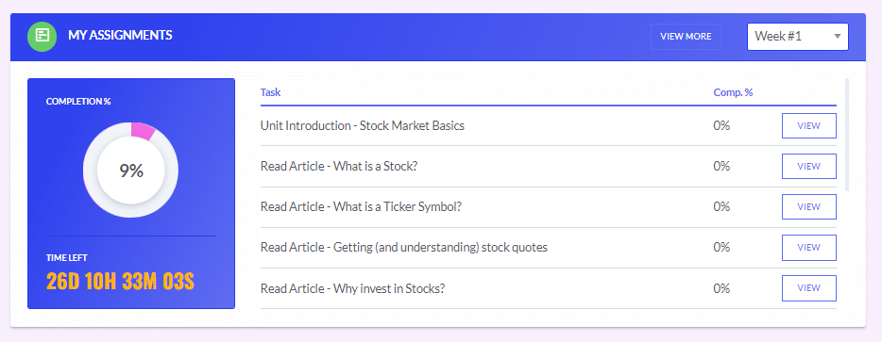Click the Task column header
Viewport: 882px width, 342px height.
point(271,92)
